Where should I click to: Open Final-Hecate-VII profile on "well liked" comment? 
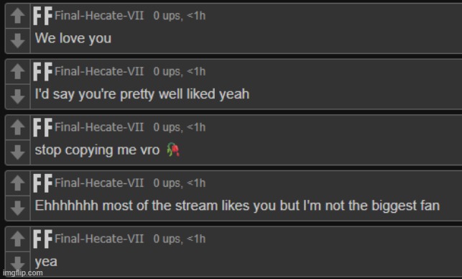tap(99, 71)
